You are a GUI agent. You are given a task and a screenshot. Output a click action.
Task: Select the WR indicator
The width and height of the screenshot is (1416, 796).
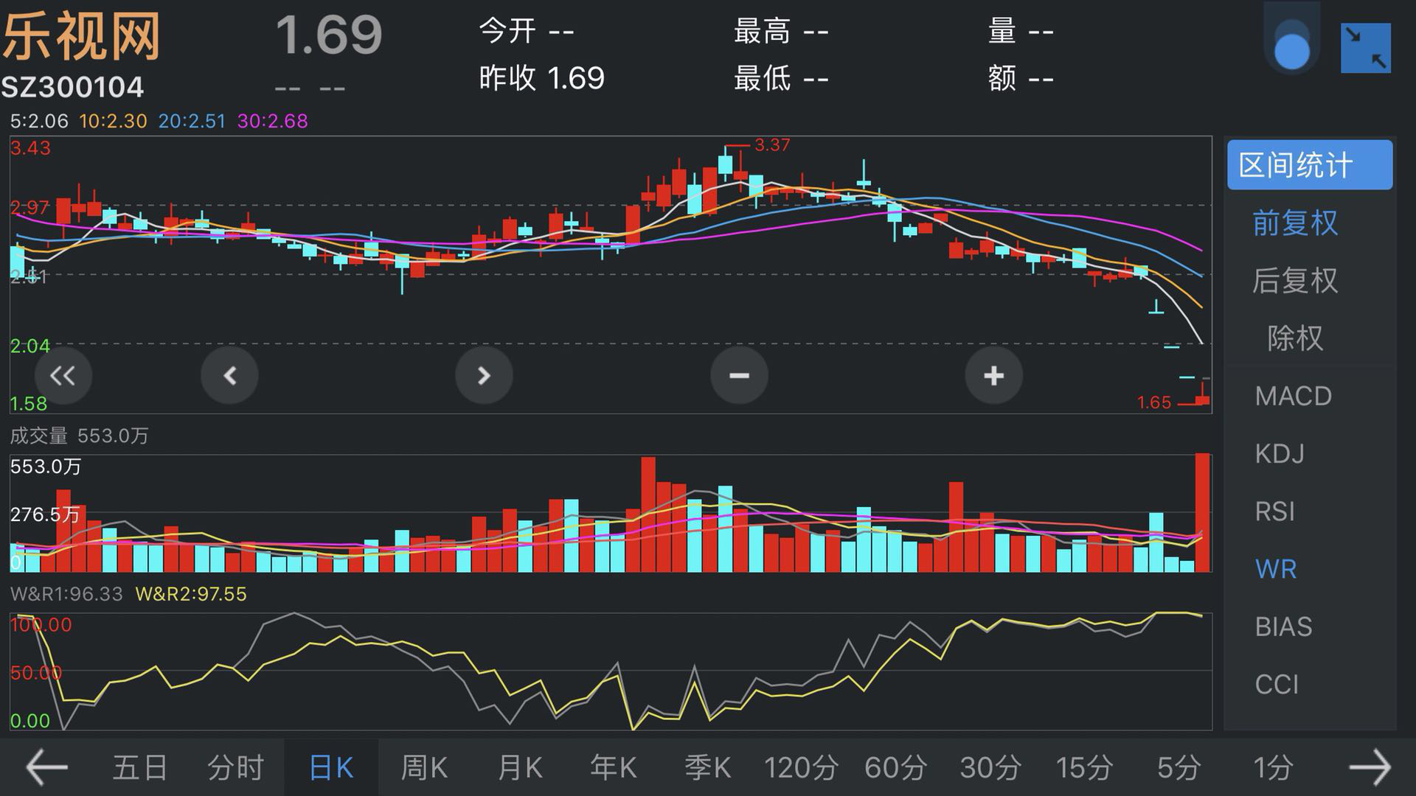[x=1276, y=569]
